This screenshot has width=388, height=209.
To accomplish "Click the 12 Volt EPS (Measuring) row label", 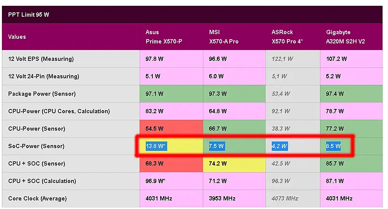I will pyautogui.click(x=41, y=59).
